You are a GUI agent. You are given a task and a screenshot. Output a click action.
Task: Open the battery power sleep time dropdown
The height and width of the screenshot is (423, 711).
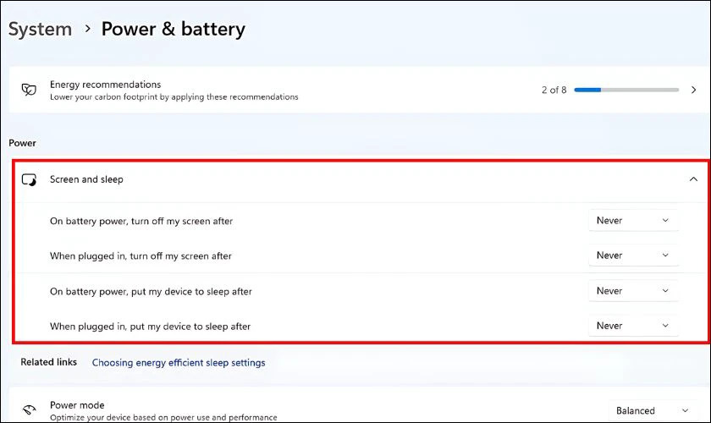tap(633, 291)
